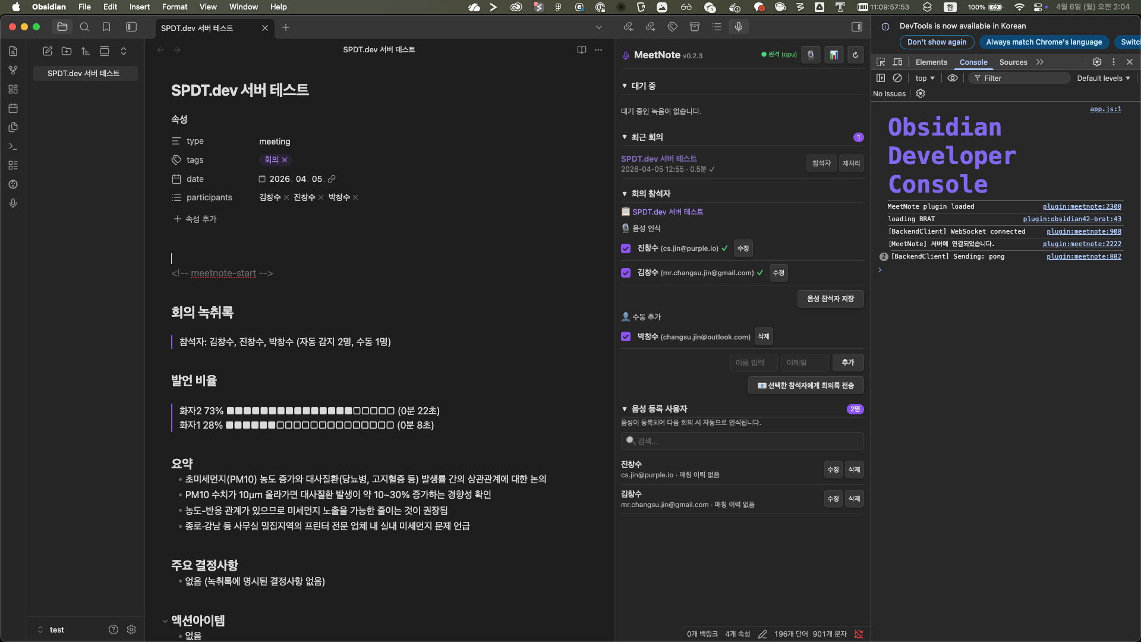The image size is (1141, 642).
Task: Uncheck 진창수 (cs.jin@purple.io) participant
Action: point(626,248)
